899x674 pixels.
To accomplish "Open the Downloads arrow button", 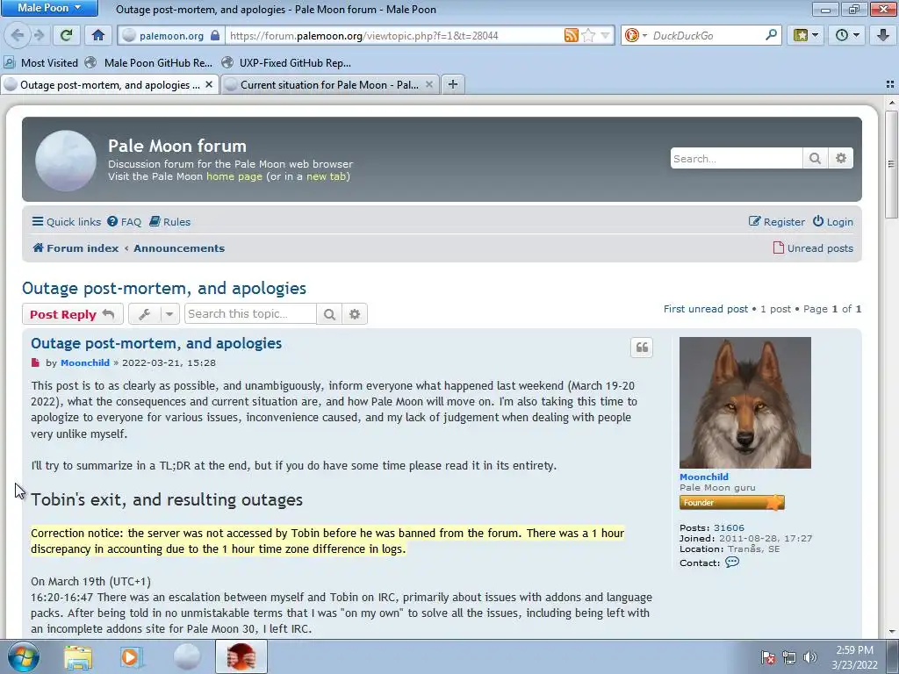I will [x=883, y=35].
